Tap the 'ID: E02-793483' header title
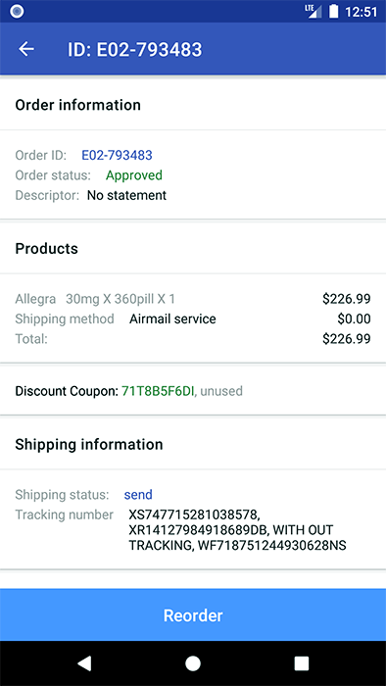Screen dimensions: 386x686 click(134, 49)
